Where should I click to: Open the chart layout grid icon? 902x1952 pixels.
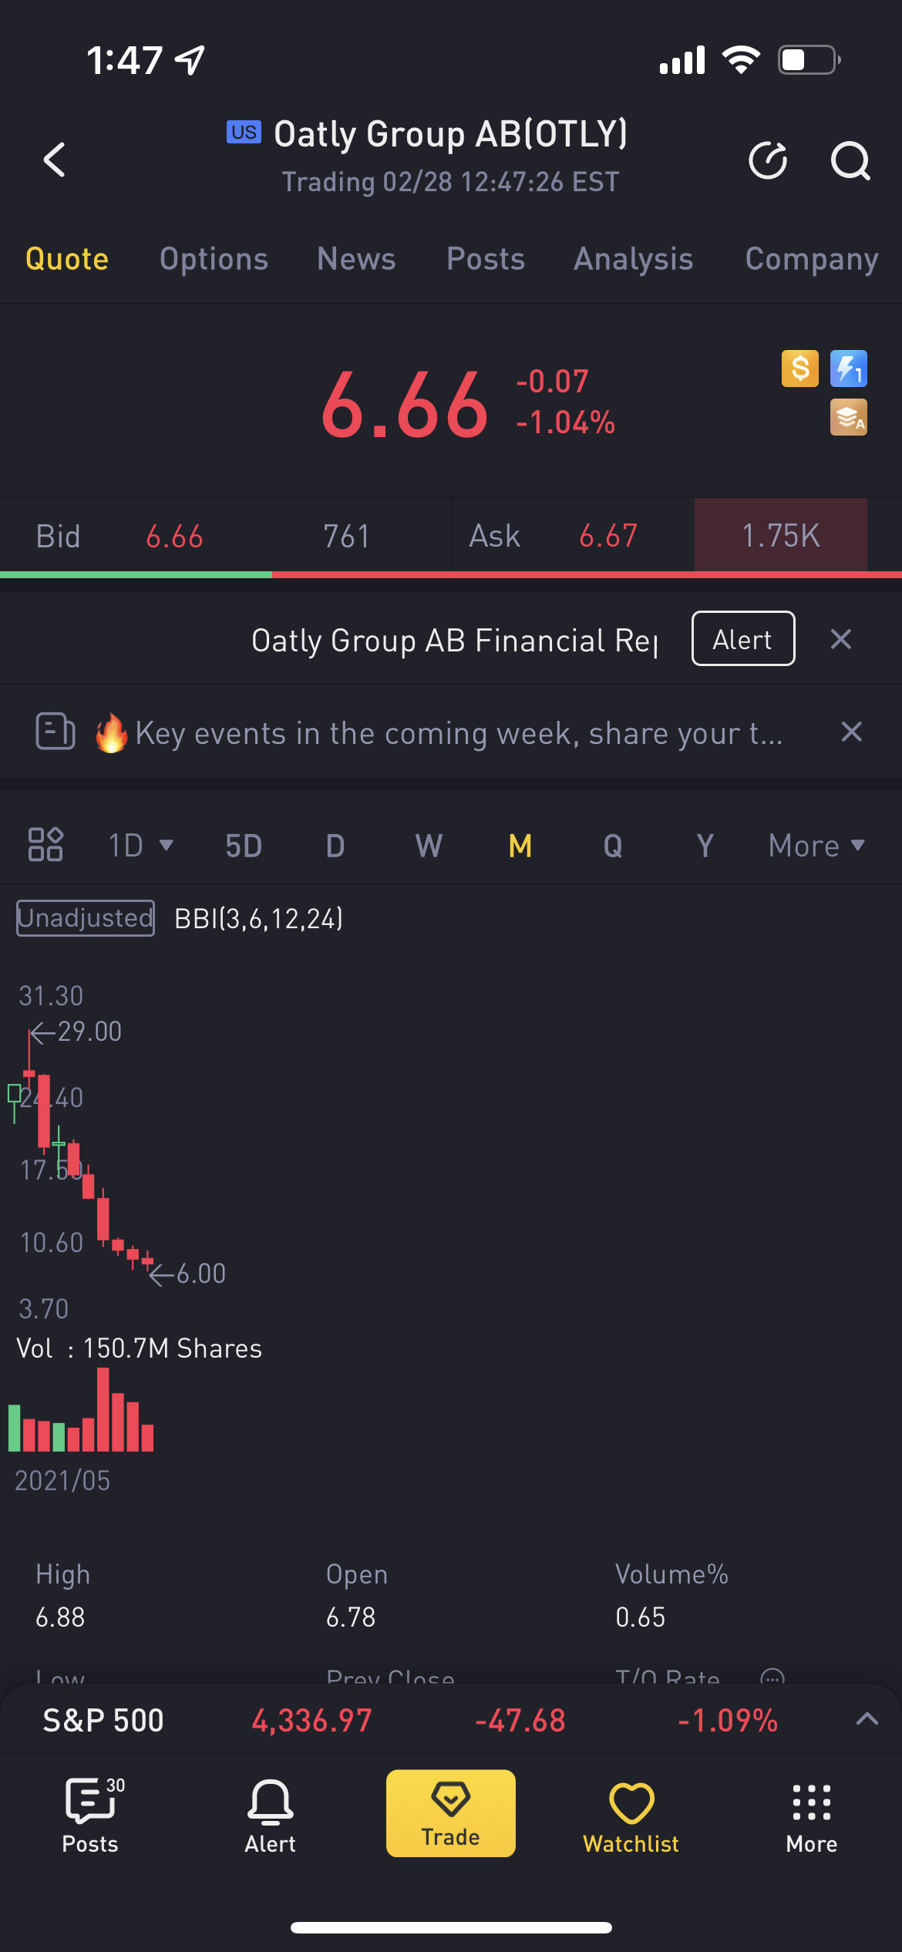45,844
